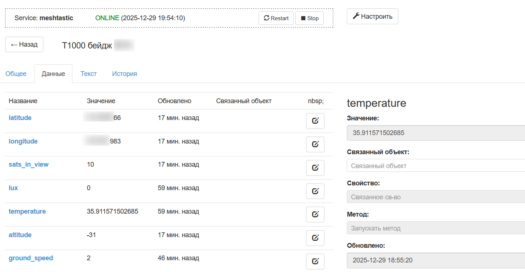Open edit icon for sats_in_view
Viewport: 525px width, 272px height.
coord(315,168)
